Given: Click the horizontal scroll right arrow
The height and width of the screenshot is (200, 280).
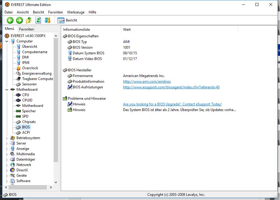Looking at the screenshot, I should click(51, 187).
